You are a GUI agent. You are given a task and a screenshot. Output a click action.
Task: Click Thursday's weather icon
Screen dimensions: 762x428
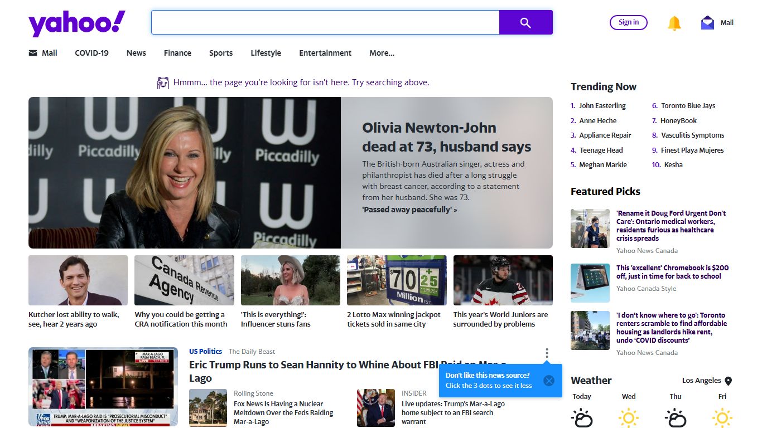[x=676, y=417]
